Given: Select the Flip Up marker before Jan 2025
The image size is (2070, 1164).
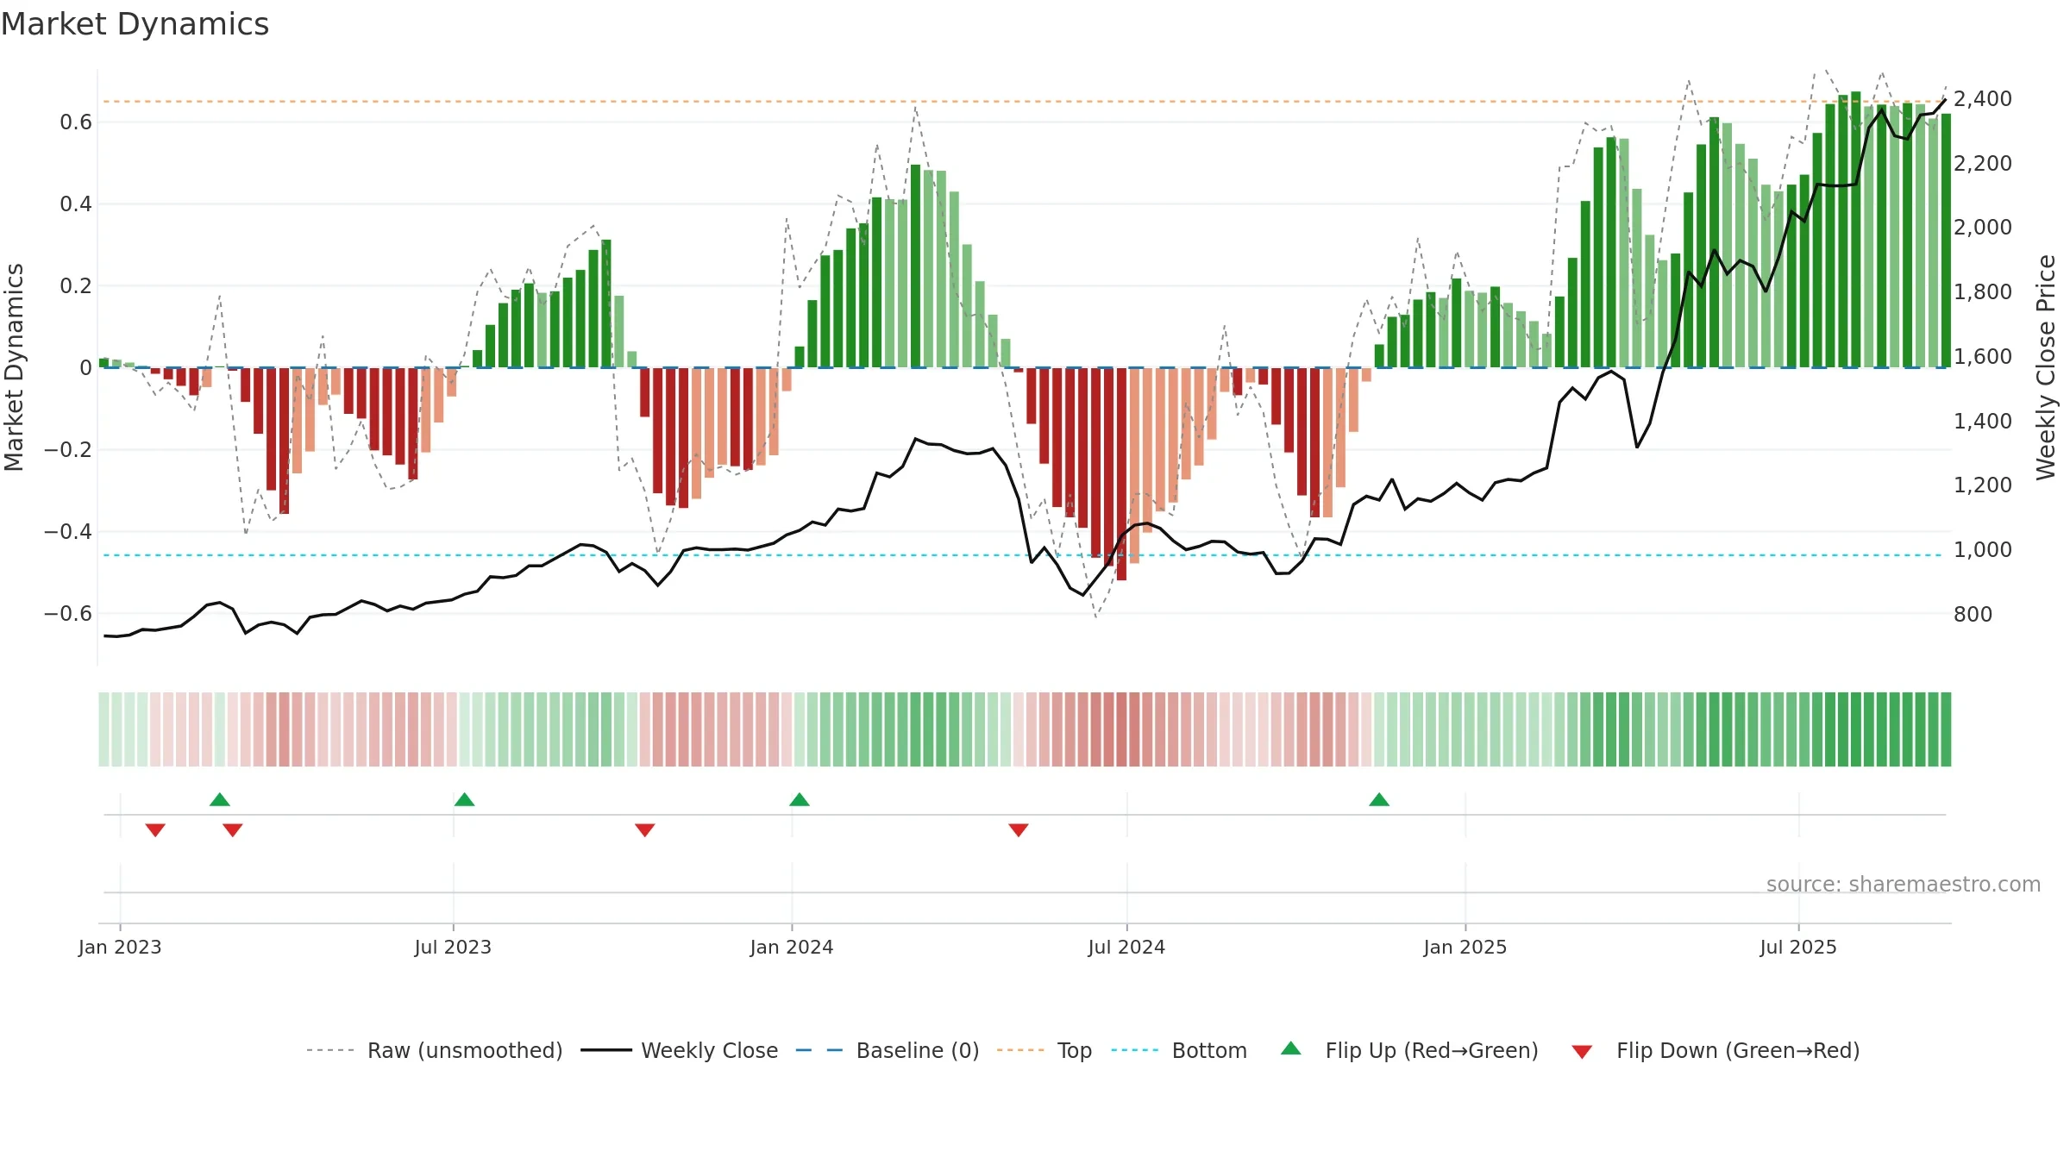Looking at the screenshot, I should coord(1379,799).
